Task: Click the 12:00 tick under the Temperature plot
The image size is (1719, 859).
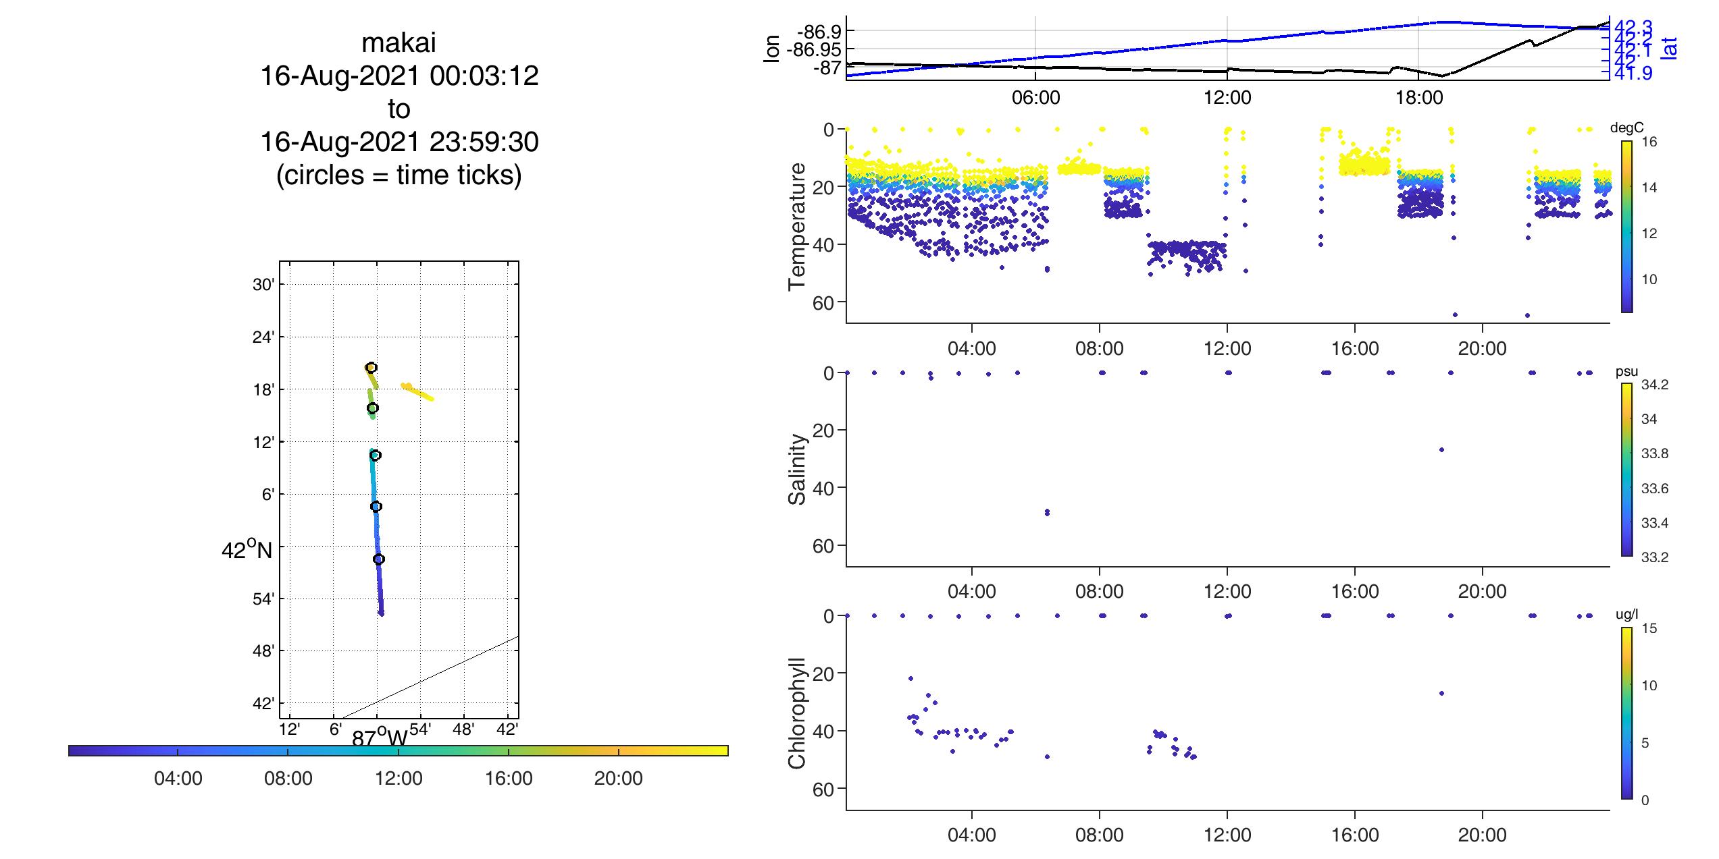Action: click(1227, 348)
